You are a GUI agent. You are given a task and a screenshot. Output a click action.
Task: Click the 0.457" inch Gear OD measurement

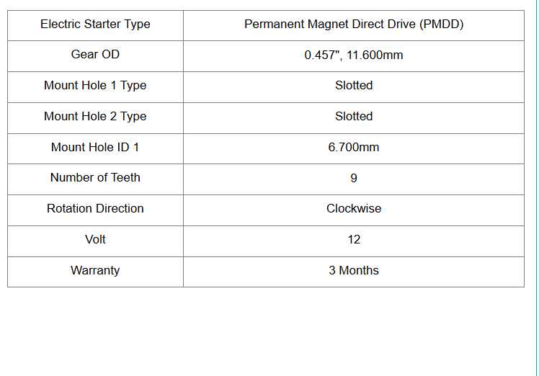[321, 55]
